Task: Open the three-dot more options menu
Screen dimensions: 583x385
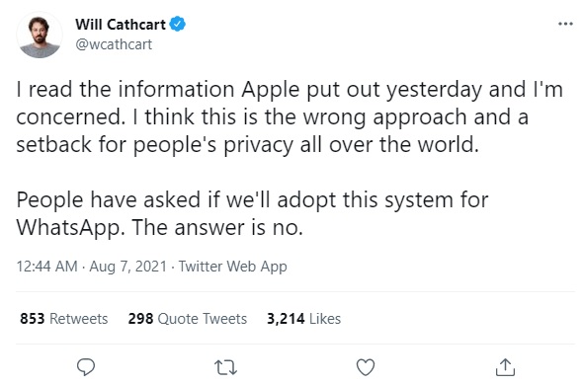Action: click(x=565, y=24)
